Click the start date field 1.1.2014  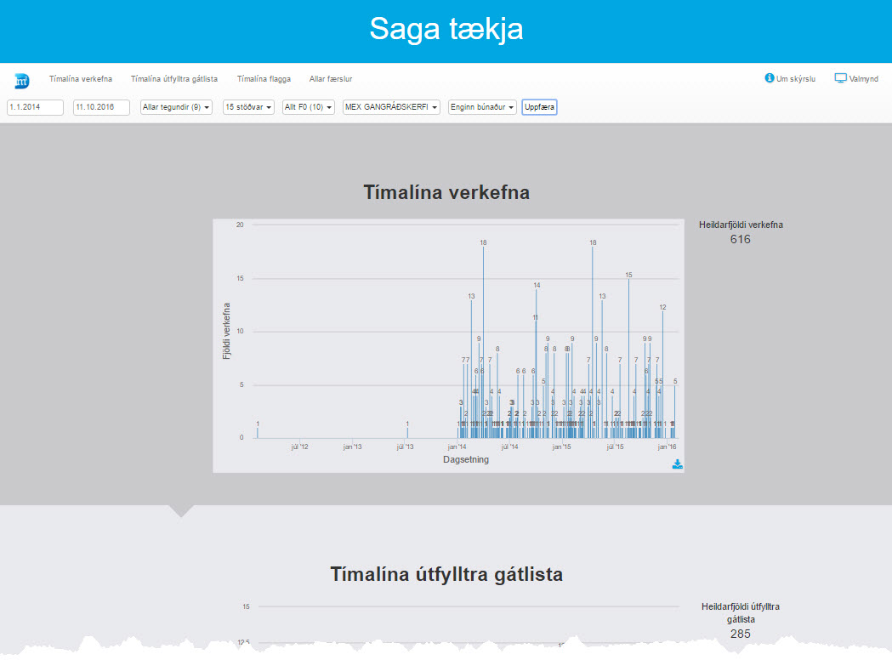36,107
